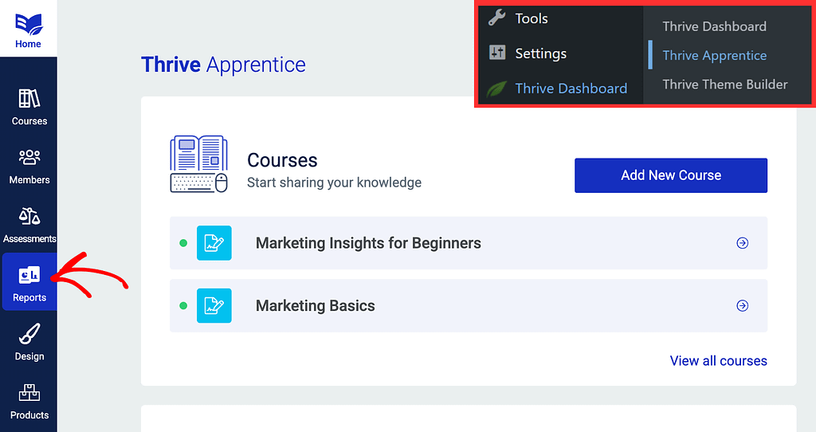
Task: Click the Tools wrench icon
Action: (497, 18)
